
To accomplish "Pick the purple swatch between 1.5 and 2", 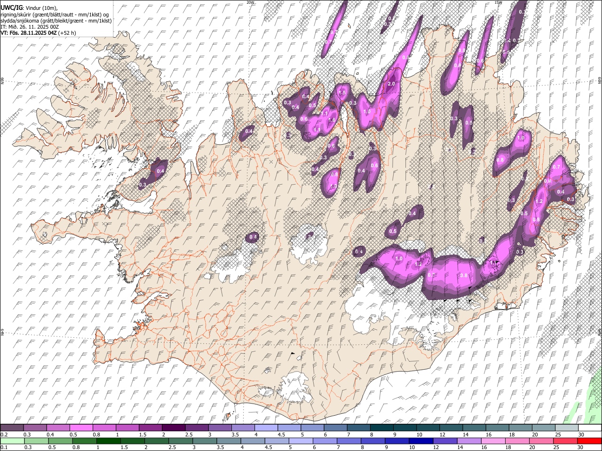I will [150, 428].
